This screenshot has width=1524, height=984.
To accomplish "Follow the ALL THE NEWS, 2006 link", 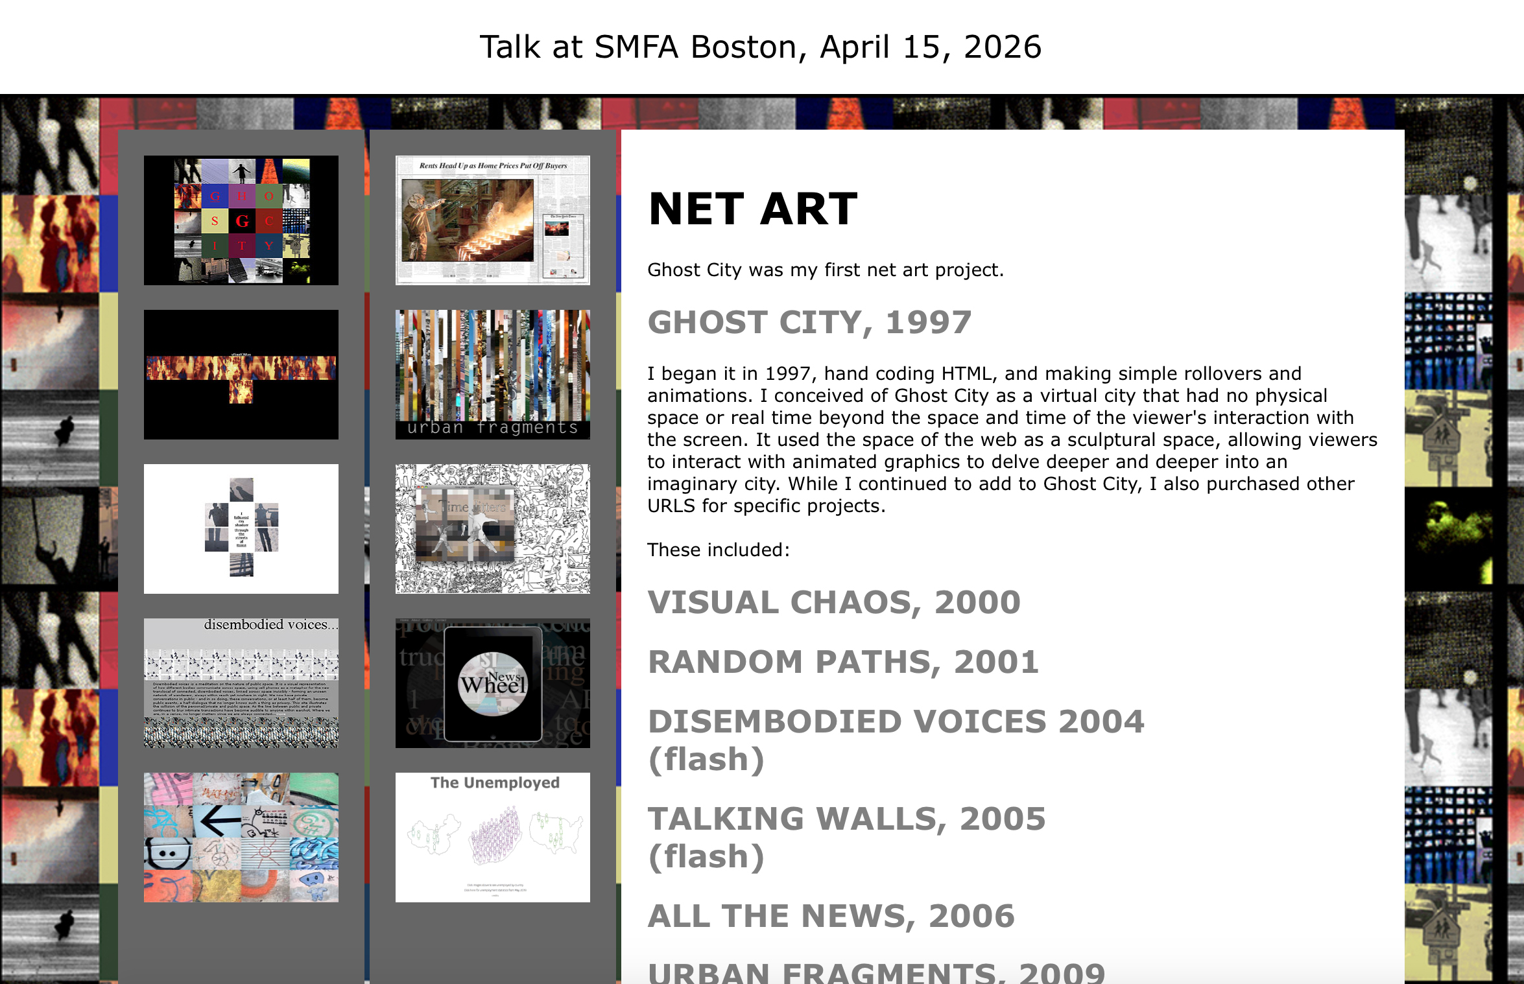I will click(x=831, y=917).
